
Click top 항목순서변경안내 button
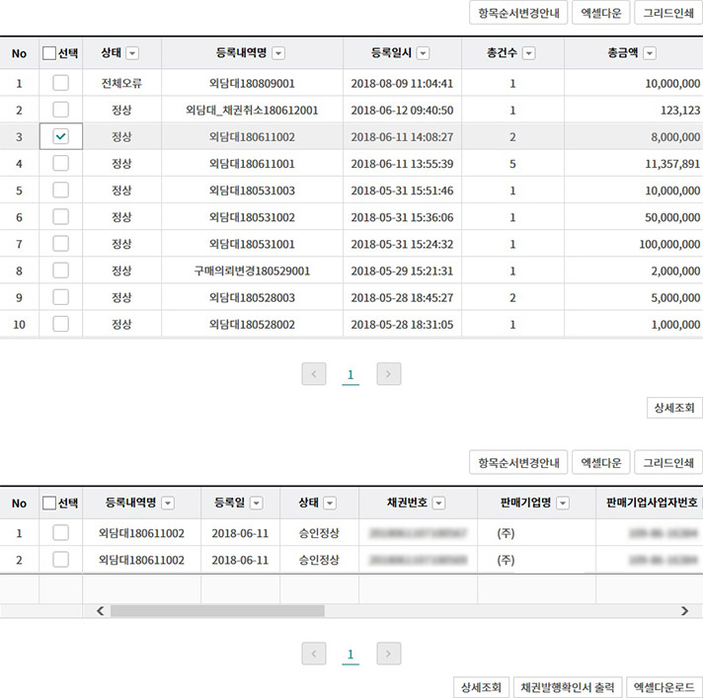pyautogui.click(x=518, y=13)
